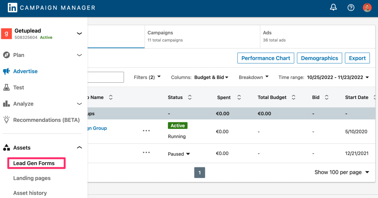Collapse the Assets section chevron
The height and width of the screenshot is (198, 378).
click(79, 147)
